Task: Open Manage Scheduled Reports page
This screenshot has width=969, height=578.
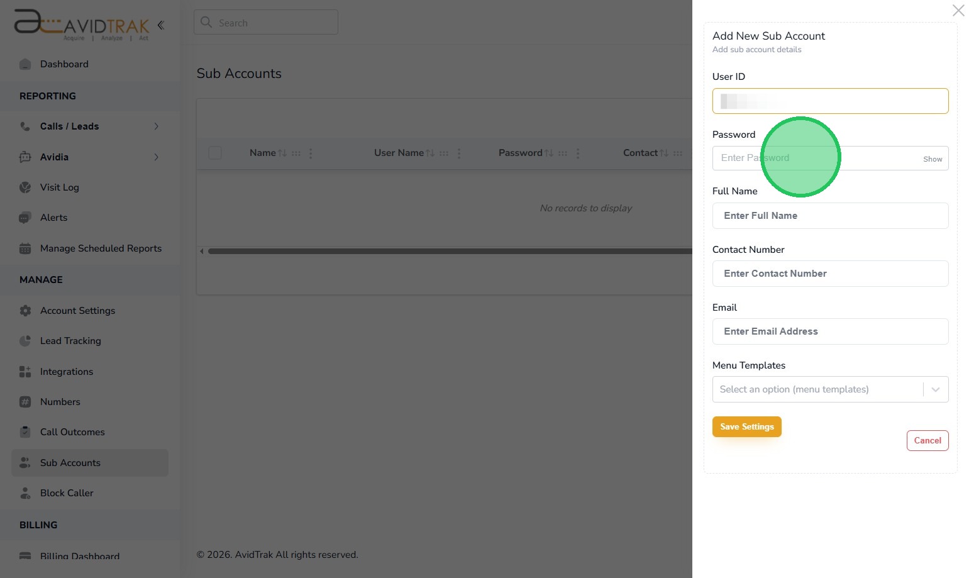Action: [101, 248]
